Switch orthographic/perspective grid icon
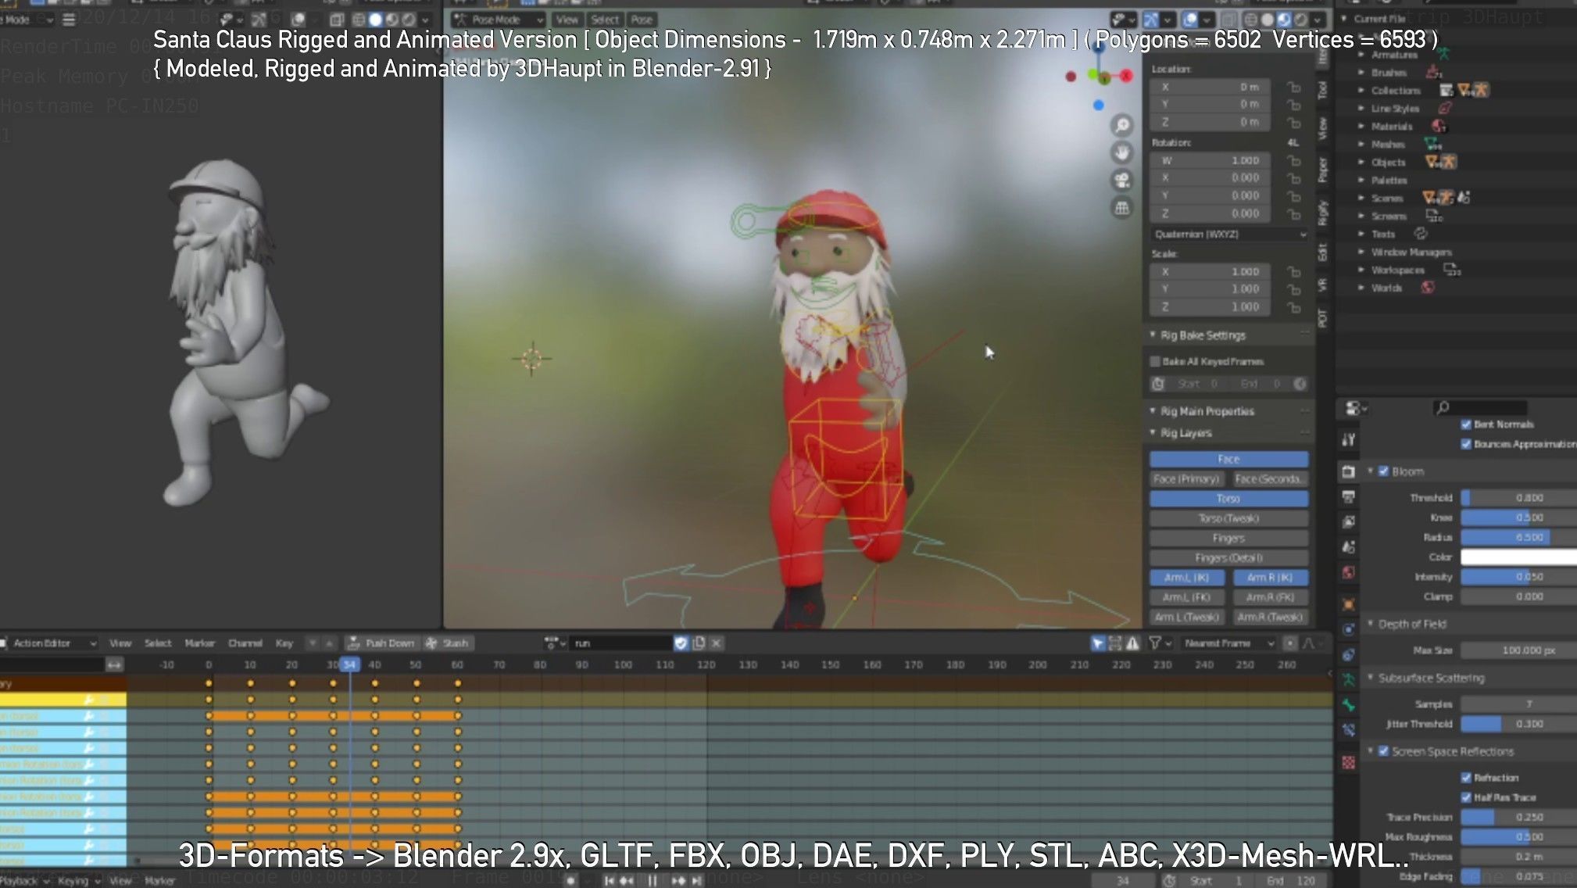Viewport: 1577px width, 888px height. pyautogui.click(x=1122, y=208)
